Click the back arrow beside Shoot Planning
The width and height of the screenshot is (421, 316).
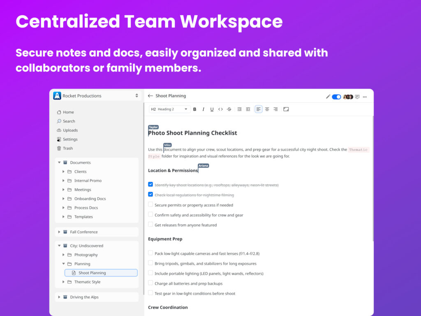tap(150, 96)
